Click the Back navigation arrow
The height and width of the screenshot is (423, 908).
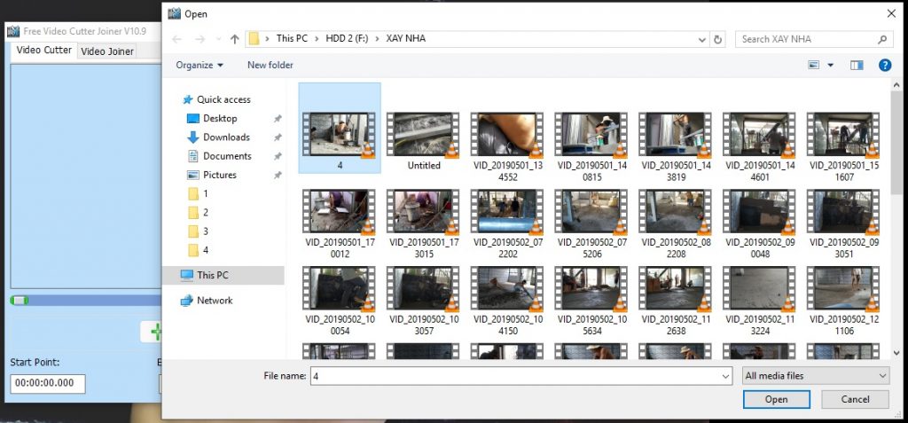click(176, 39)
